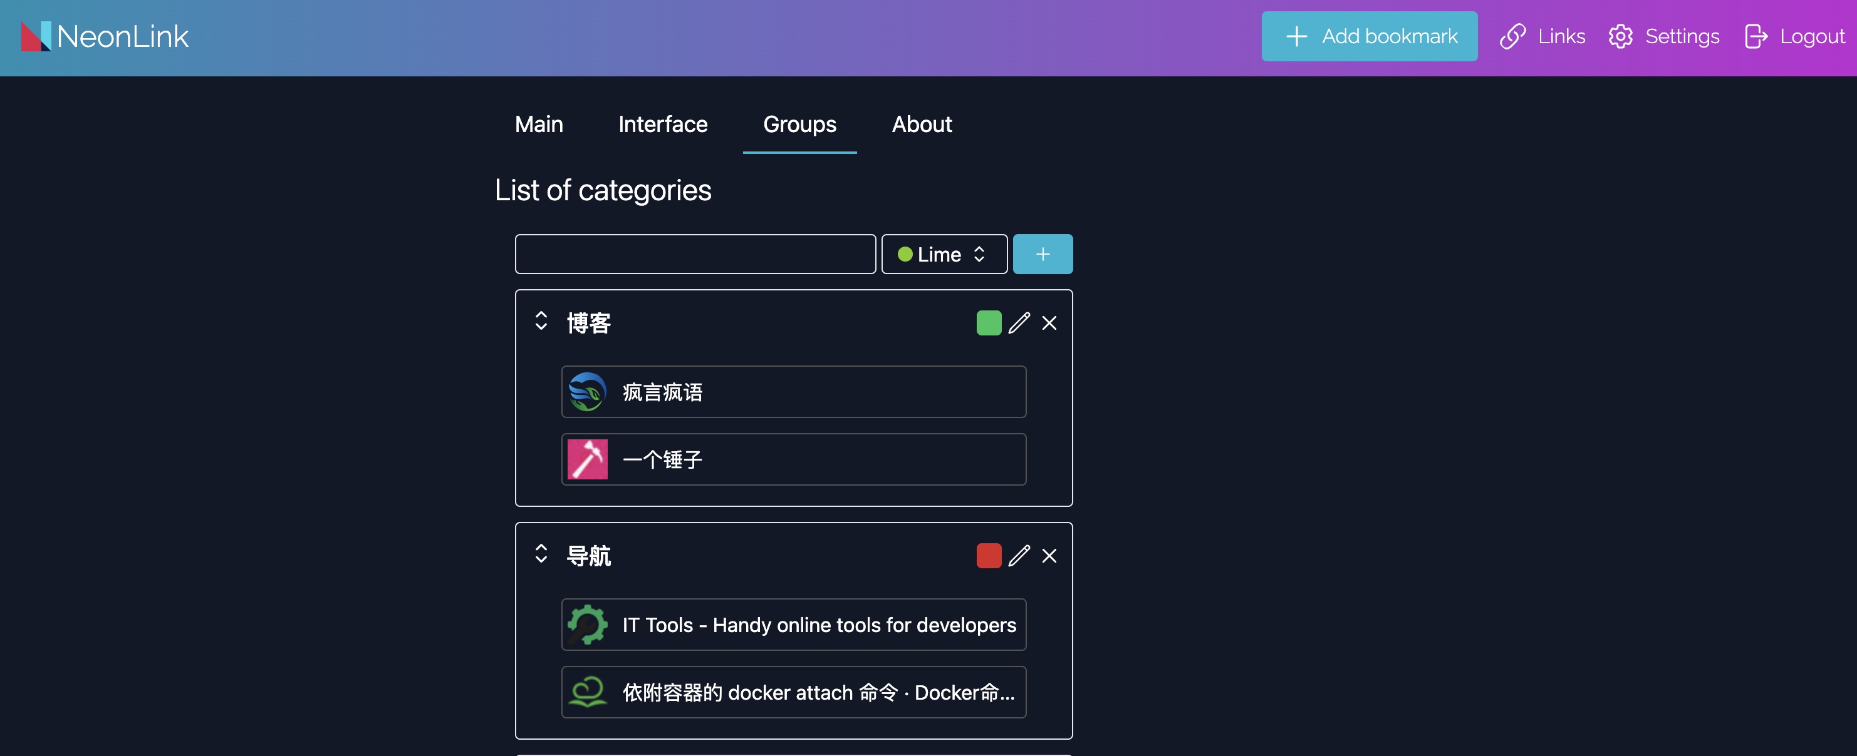1857x756 pixels.
Task: Click the green color swatch of 博客
Action: 989,322
